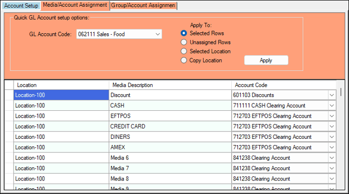Click the Media Description column header

[x=170, y=85]
